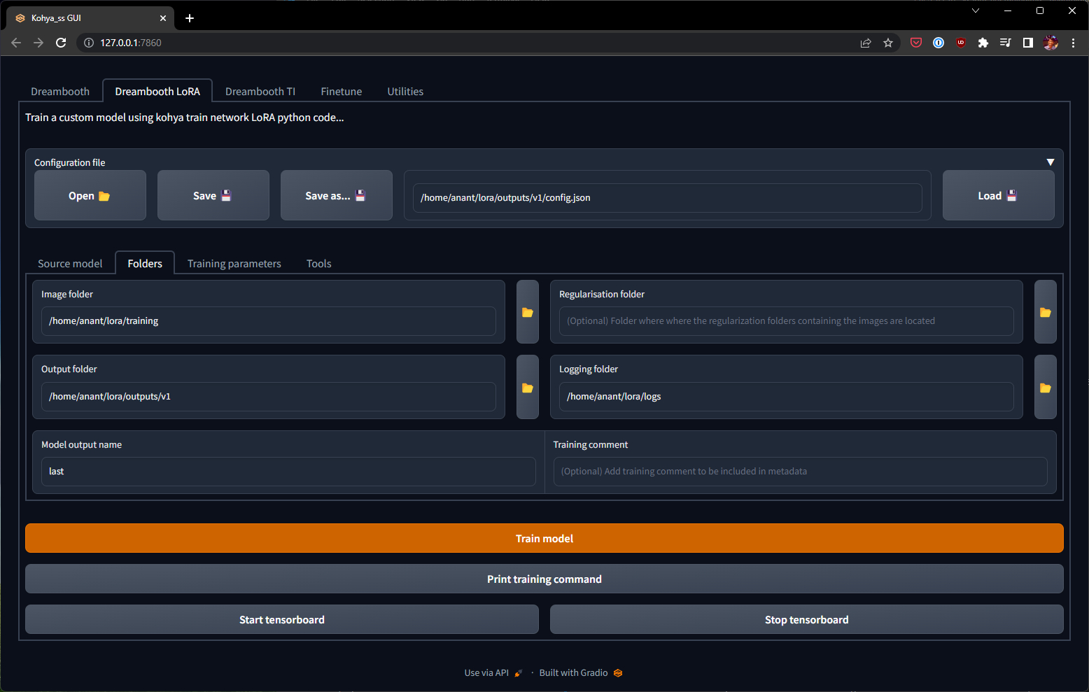
Task: Click the Training comment field
Action: pyautogui.click(x=800, y=472)
